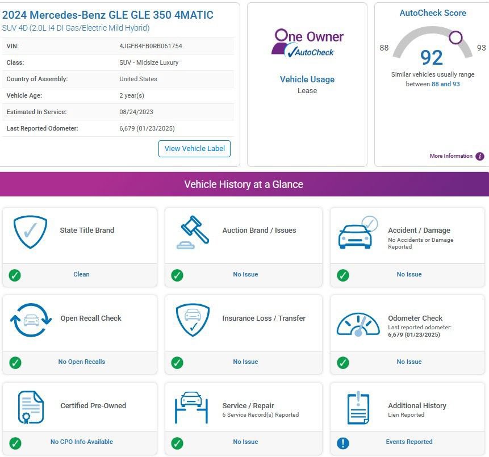The width and height of the screenshot is (489, 457).
Task: Click the 88 and 93 range text
Action: [446, 84]
